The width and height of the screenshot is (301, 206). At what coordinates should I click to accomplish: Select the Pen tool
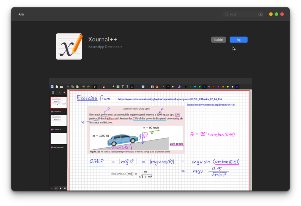[95, 87]
